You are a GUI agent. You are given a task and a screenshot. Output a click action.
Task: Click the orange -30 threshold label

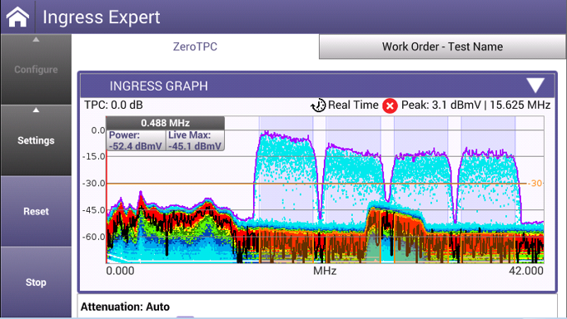(535, 184)
